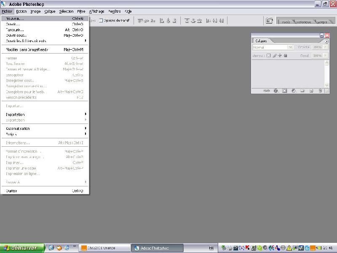The width and height of the screenshot is (337, 253).
Task: Click the FR language indicator
Action: tap(211, 248)
